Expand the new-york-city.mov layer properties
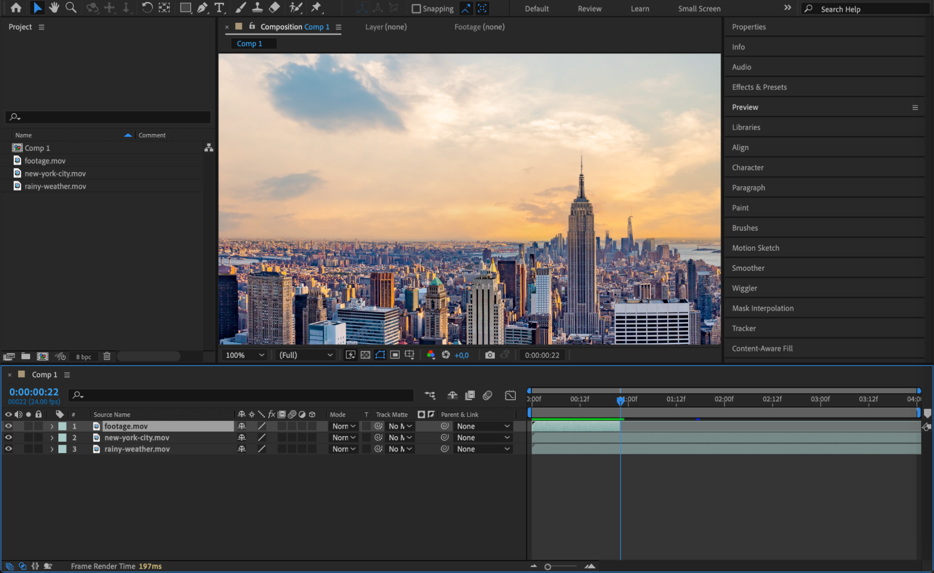 [52, 438]
